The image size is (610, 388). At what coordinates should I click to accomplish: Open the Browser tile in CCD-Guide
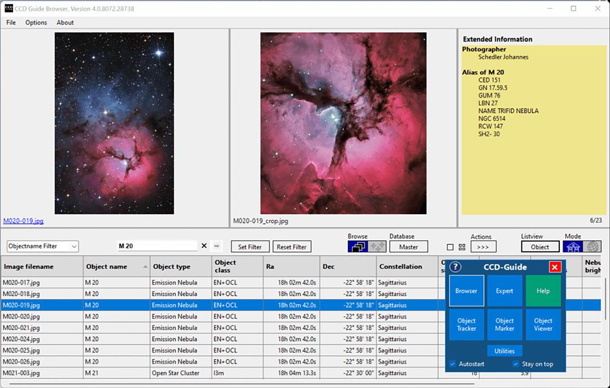tap(467, 291)
